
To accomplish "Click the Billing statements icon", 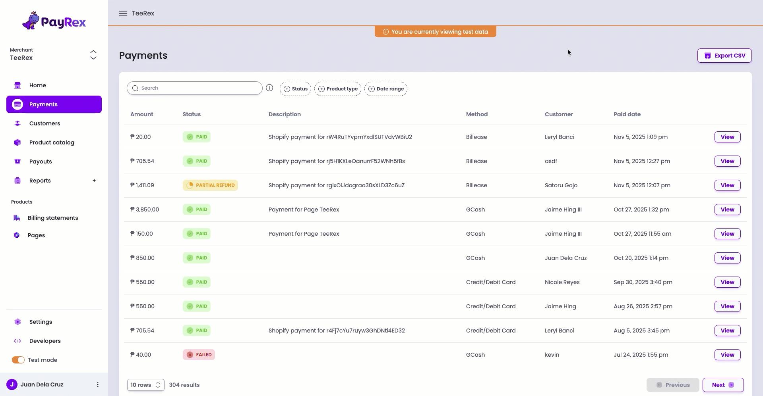I will [x=17, y=218].
